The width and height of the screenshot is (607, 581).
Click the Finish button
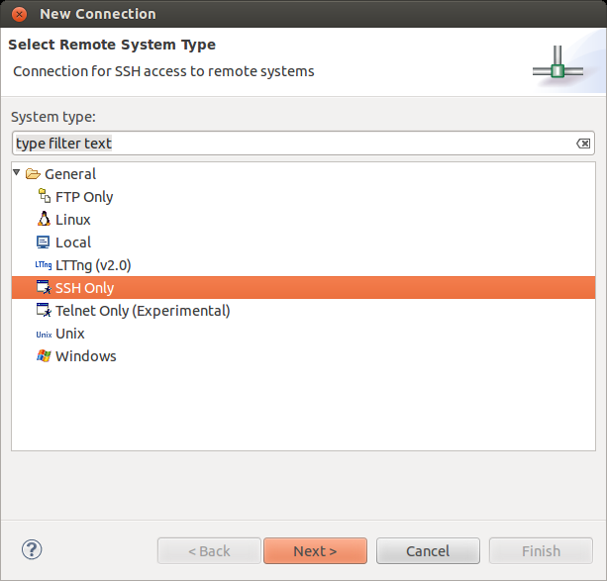(x=541, y=551)
